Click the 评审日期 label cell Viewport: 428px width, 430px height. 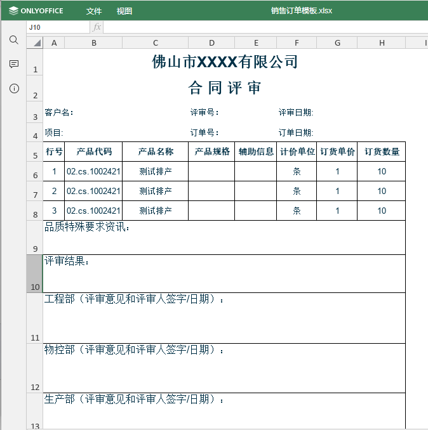296,113
